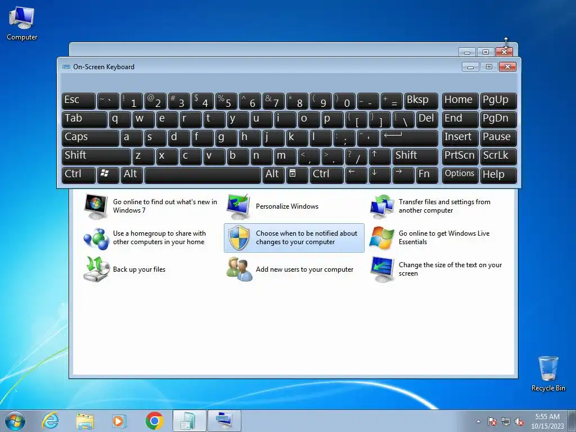Open Windows Explorer folder on taskbar
576x432 pixels.
pos(85,421)
